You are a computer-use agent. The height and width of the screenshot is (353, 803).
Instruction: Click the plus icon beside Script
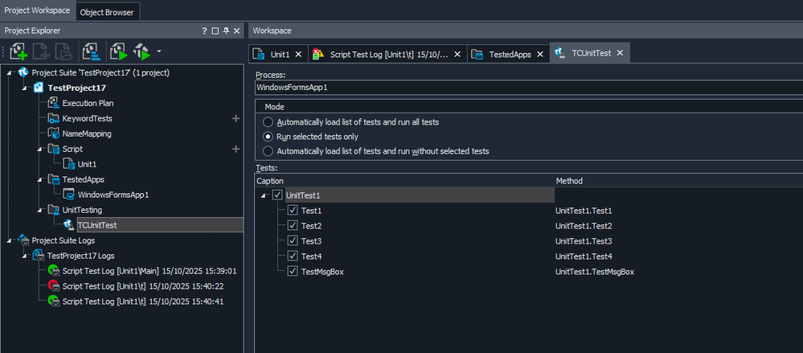pyautogui.click(x=236, y=149)
